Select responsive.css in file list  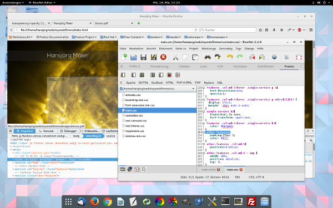pyautogui.click(x=135, y=131)
